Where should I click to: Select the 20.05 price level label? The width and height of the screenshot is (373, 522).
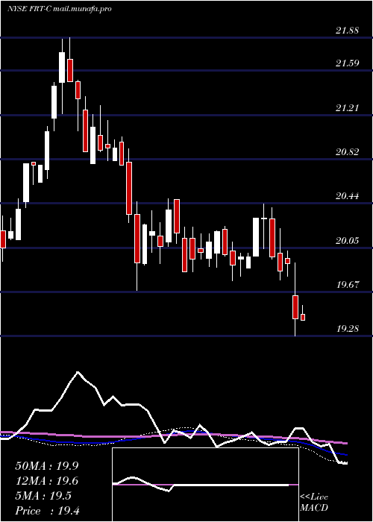pos(348,241)
